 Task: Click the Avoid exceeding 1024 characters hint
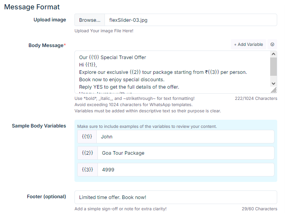[x=133, y=105]
